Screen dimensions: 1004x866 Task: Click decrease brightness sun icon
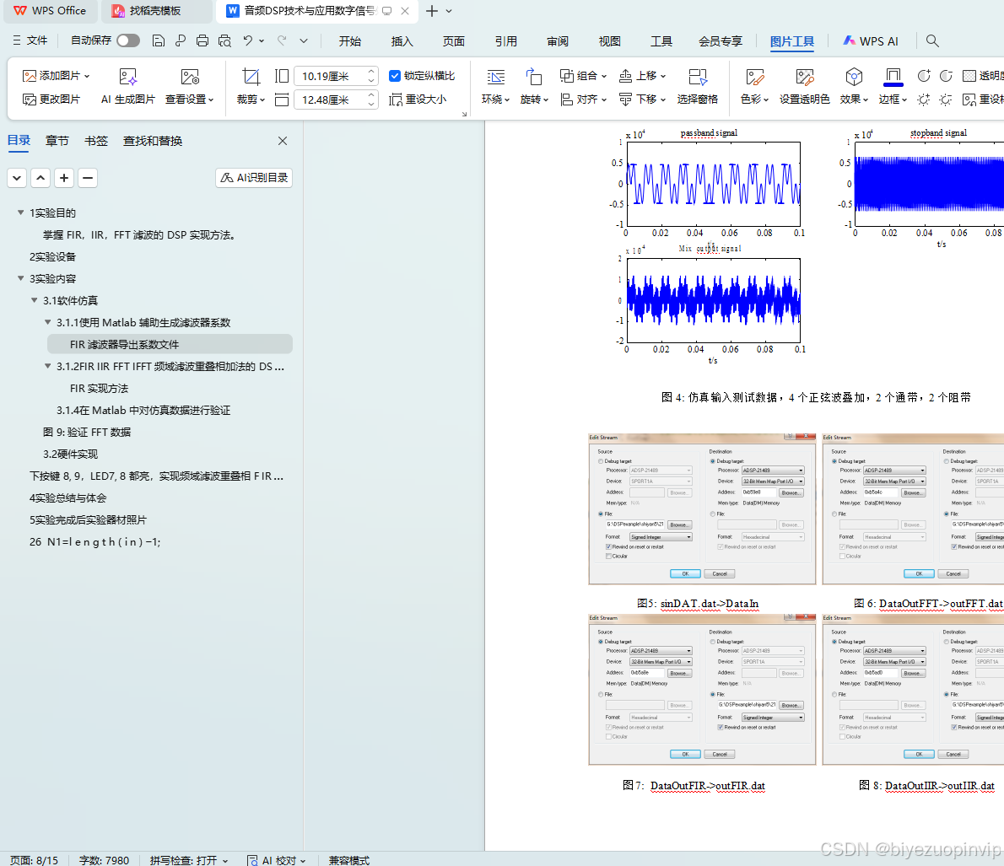(x=946, y=100)
